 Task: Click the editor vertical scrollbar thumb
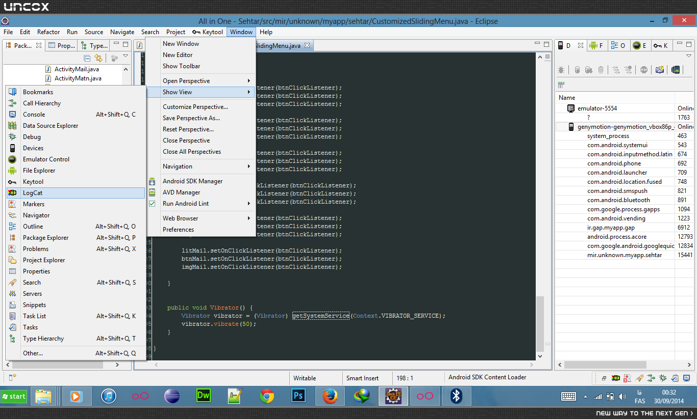tap(540, 323)
